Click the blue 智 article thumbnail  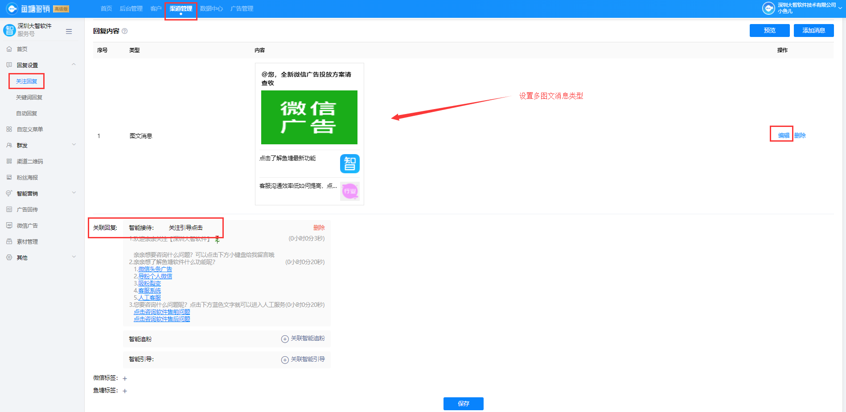coord(350,163)
